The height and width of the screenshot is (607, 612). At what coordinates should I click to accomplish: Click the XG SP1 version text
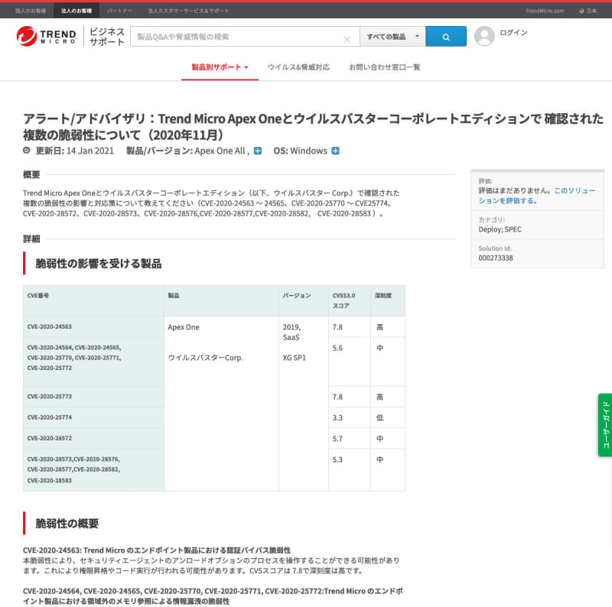point(295,358)
